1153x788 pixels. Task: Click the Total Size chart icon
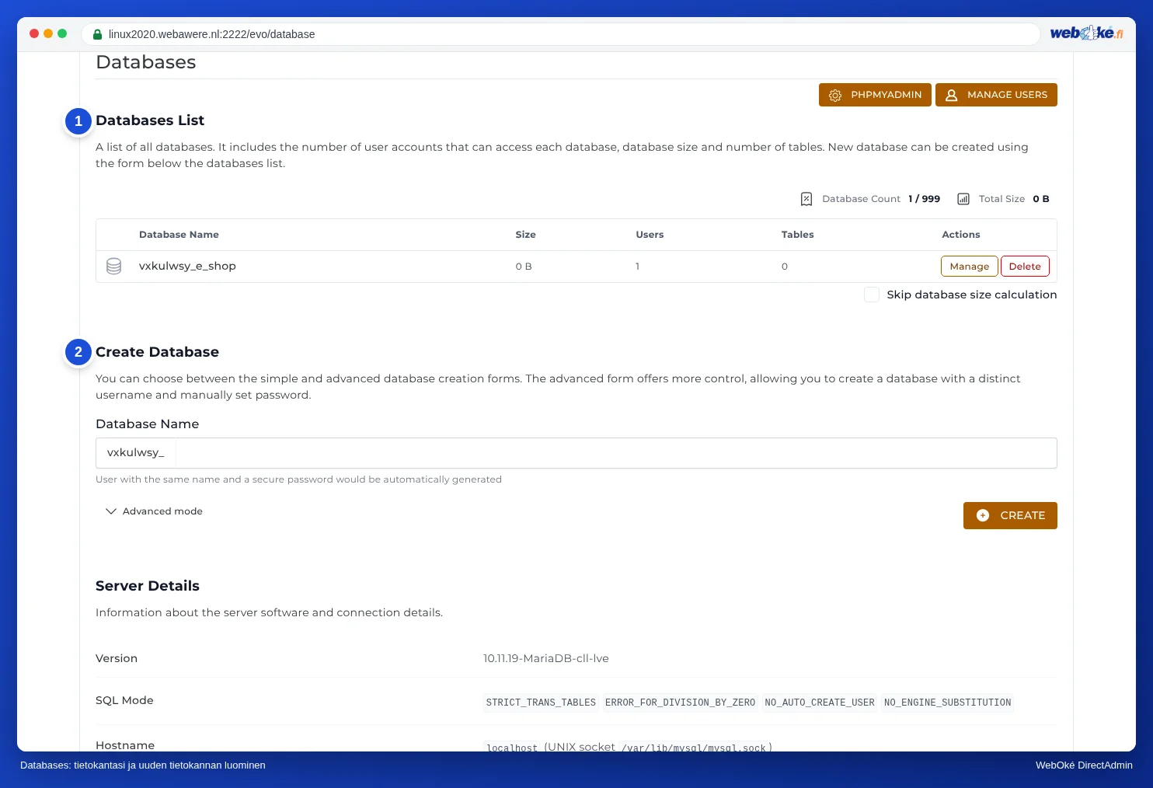click(x=963, y=199)
